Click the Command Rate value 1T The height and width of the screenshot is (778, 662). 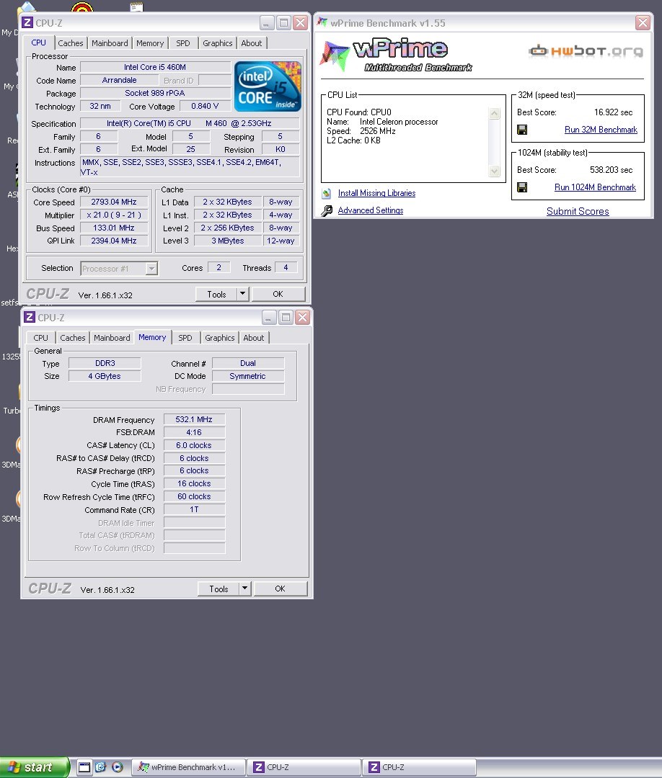194,509
